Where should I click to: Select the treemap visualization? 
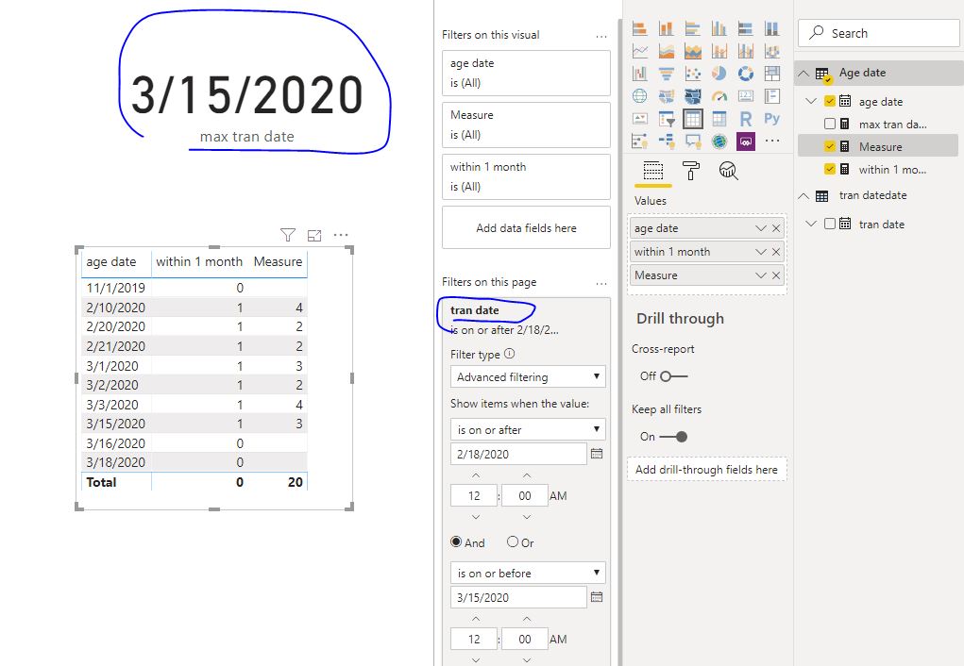(x=772, y=74)
